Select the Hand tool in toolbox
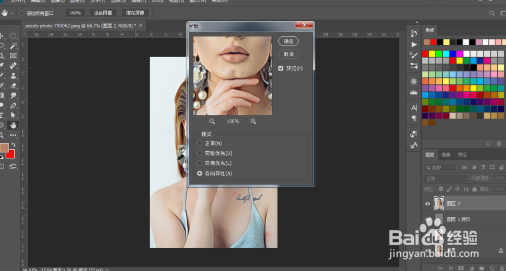Viewport: 506px width, 271px height. 13,125
